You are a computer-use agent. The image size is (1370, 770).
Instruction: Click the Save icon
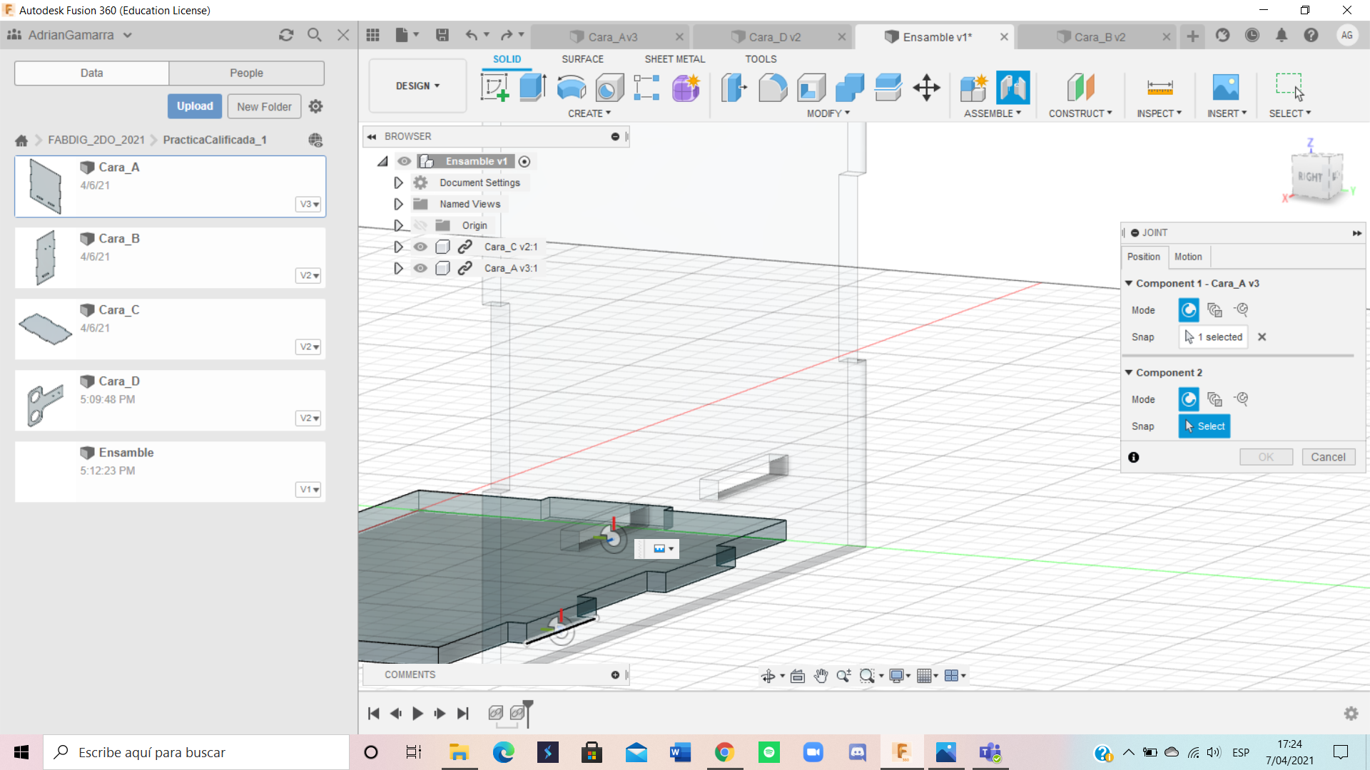tap(442, 35)
